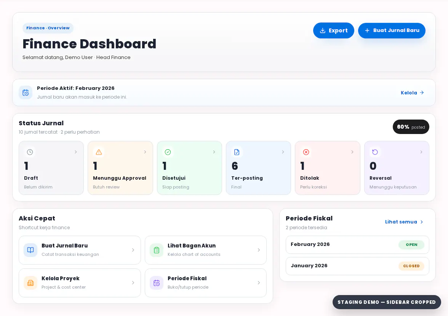This screenshot has width=448, height=316.
Task: Click the '2 periode tersedia' text
Action: coord(306,228)
